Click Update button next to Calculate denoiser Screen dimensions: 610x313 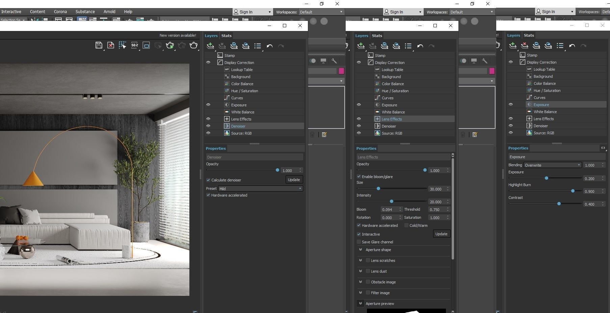[294, 180]
